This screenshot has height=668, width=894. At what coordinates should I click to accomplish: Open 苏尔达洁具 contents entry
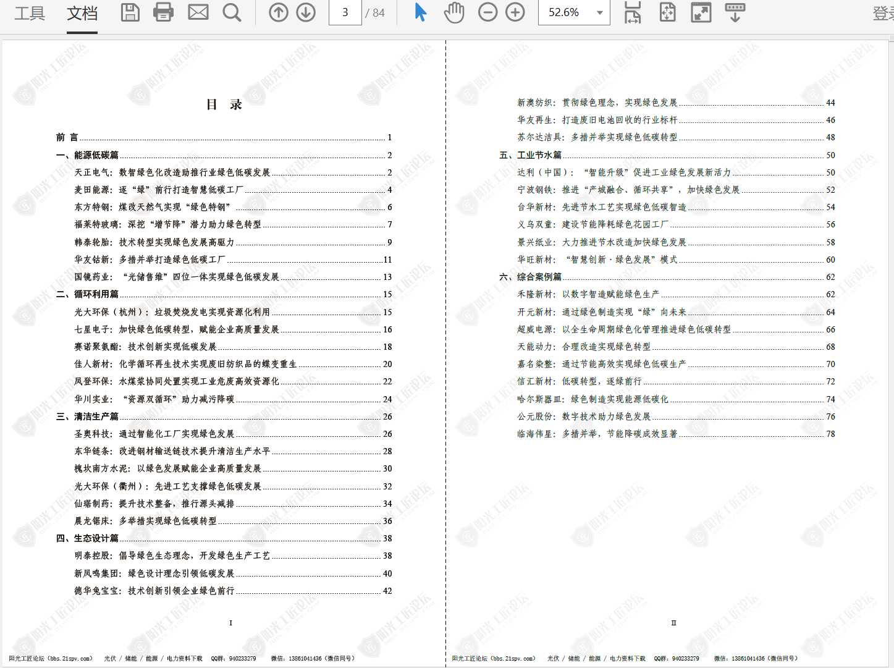click(x=676, y=137)
